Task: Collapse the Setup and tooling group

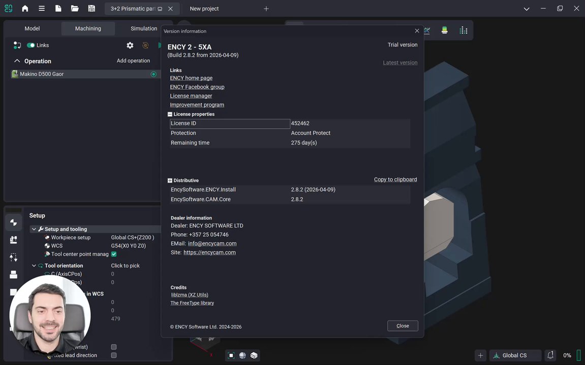Action: (34, 229)
